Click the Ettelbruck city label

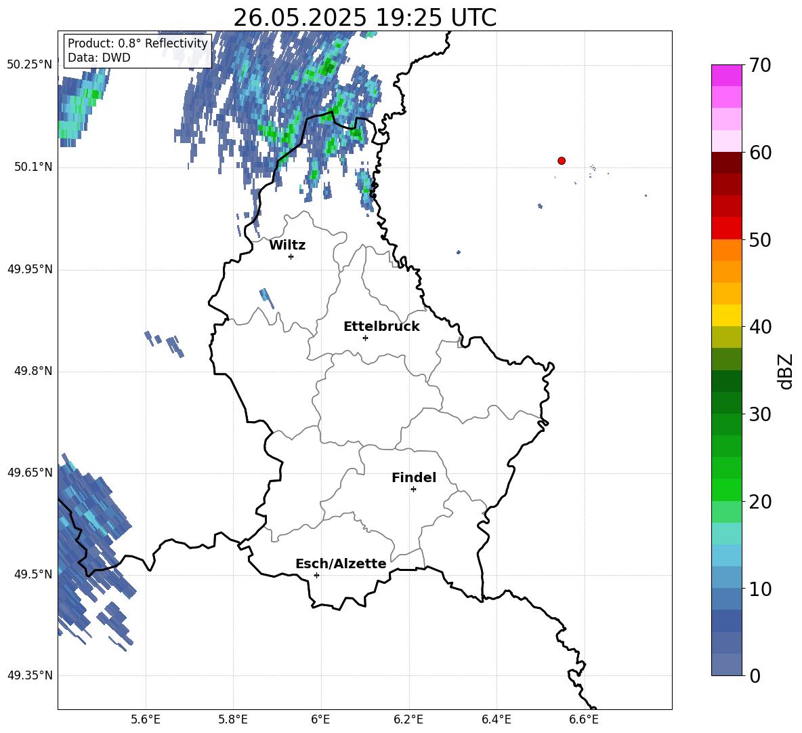[381, 327]
